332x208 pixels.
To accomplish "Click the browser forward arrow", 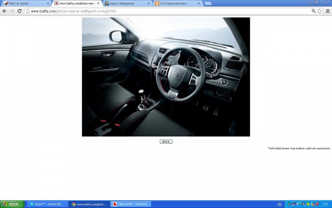I will coord(12,11).
